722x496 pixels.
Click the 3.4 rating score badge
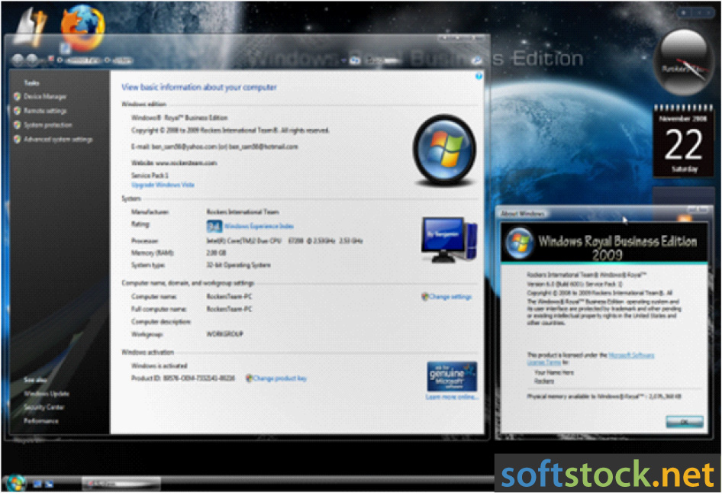pyautogui.click(x=214, y=226)
